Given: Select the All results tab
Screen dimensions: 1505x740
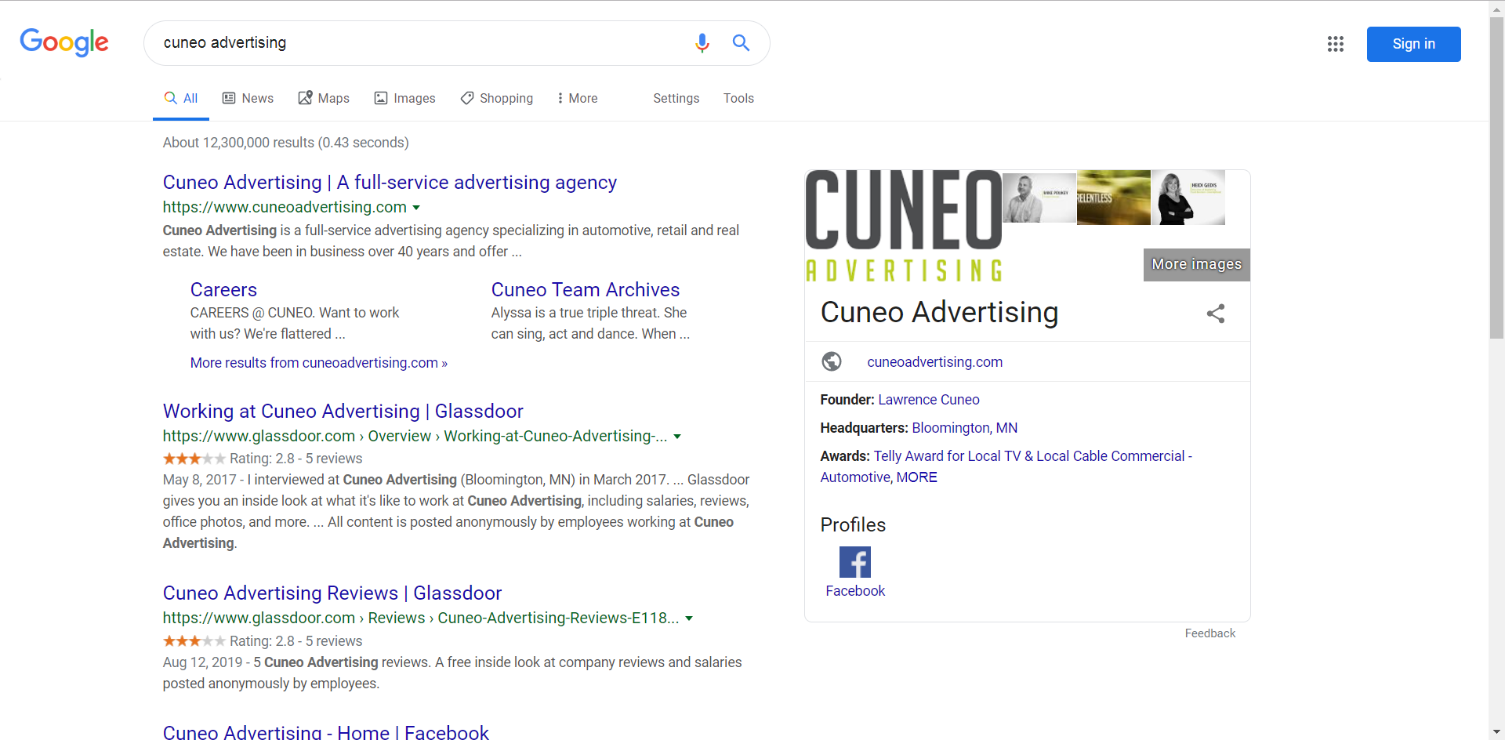Looking at the screenshot, I should click(181, 98).
